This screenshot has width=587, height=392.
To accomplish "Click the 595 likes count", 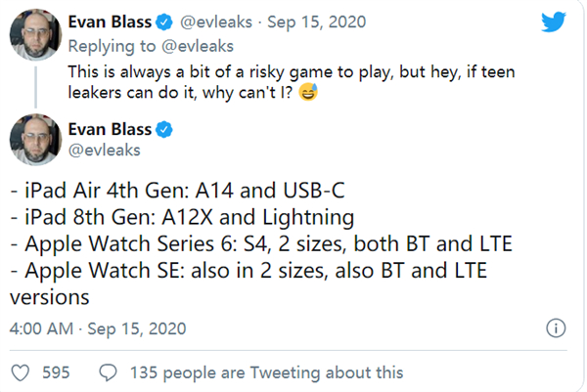I will (58, 371).
